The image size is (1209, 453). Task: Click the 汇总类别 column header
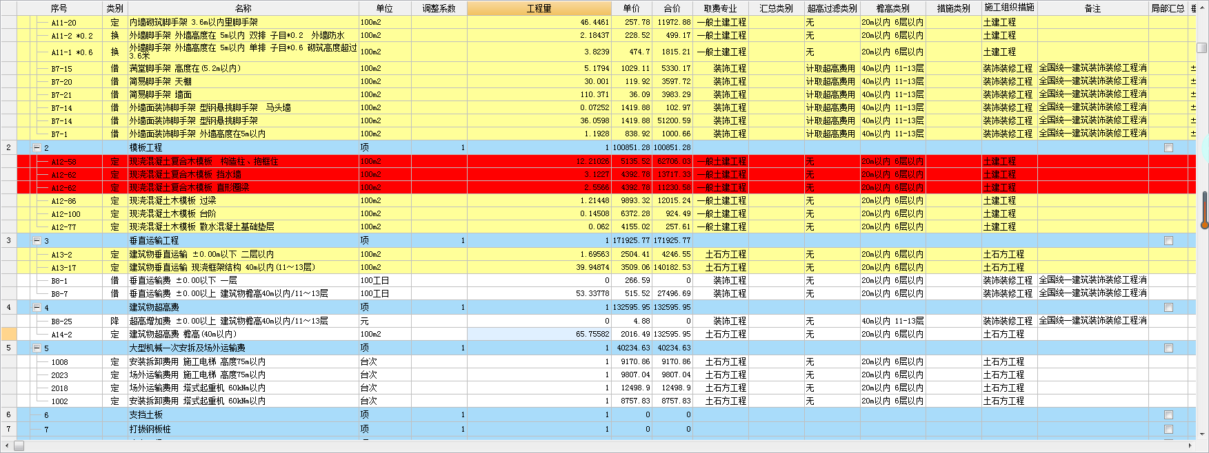tap(777, 8)
